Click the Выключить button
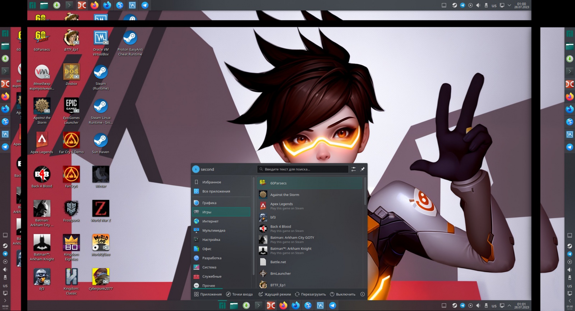This screenshot has width=575, height=311. [x=343, y=294]
